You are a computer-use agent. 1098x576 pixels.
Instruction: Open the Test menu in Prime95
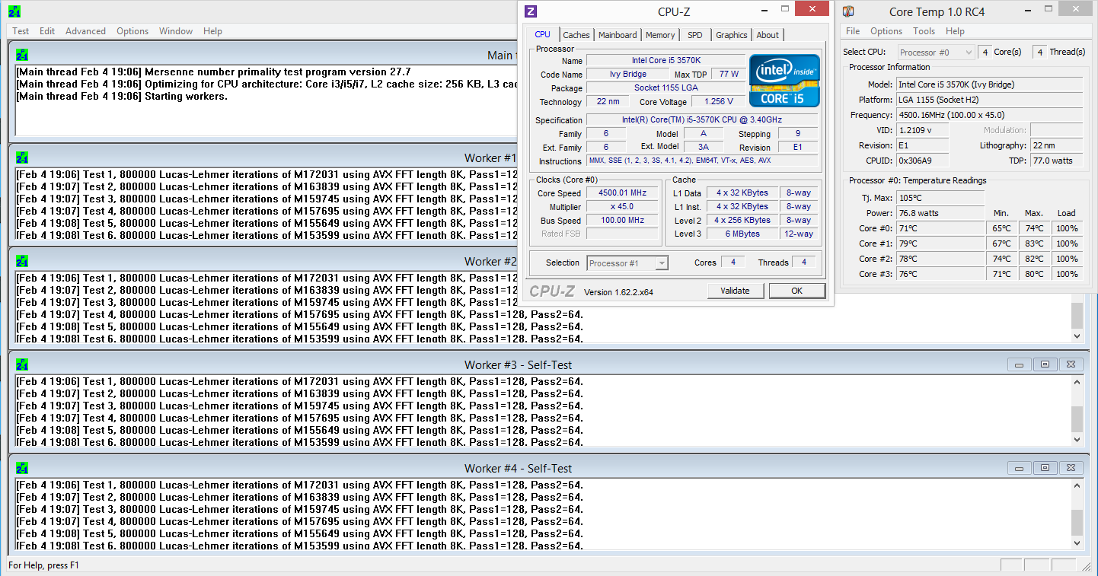[x=21, y=31]
